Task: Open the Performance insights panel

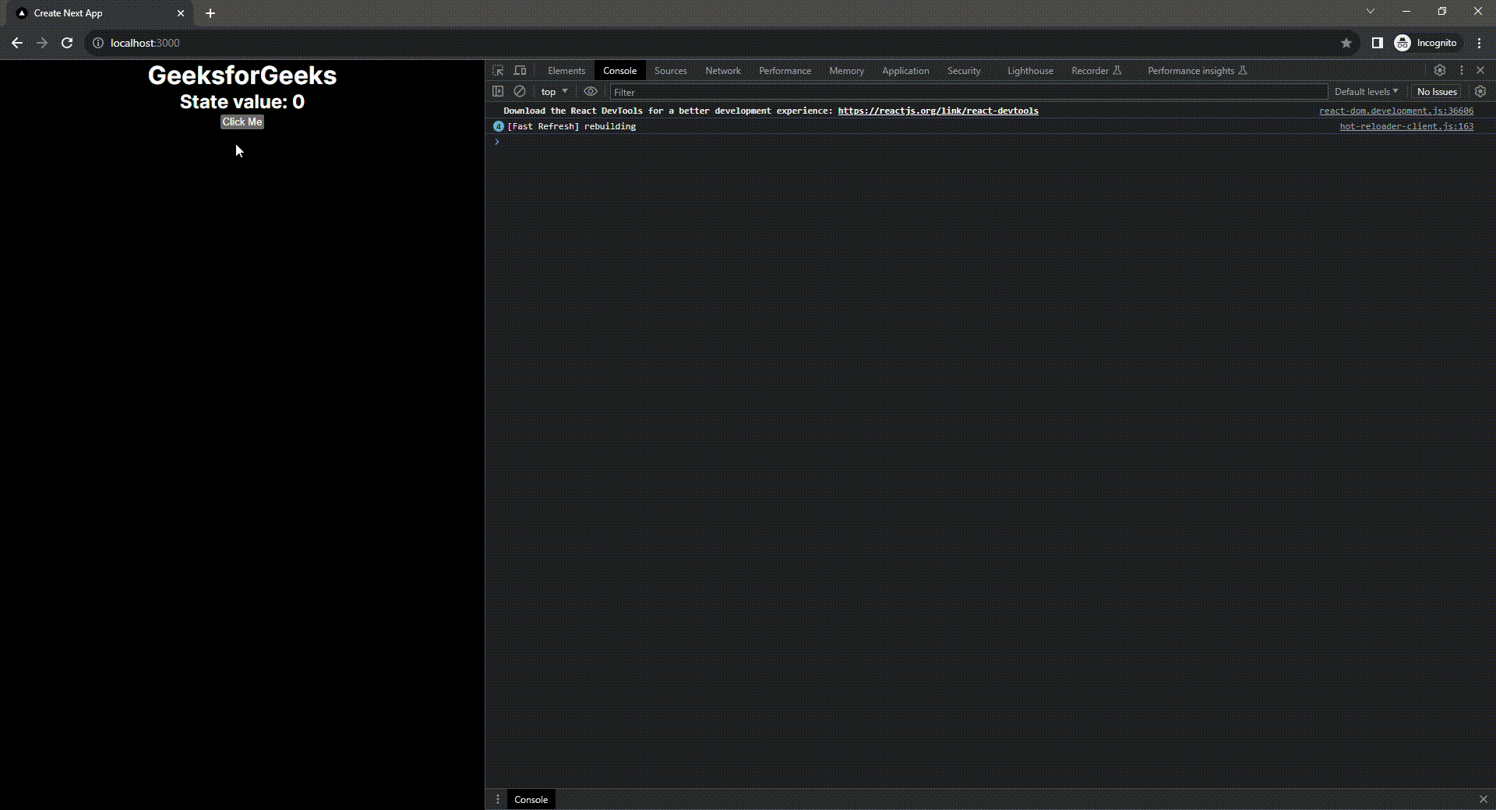Action: [x=1197, y=71]
